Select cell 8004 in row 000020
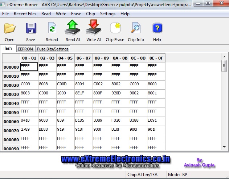Viewport: 229px width, 179px height. click(x=83, y=85)
